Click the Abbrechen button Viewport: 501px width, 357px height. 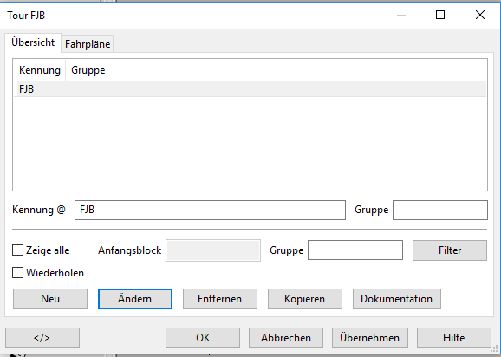point(286,338)
